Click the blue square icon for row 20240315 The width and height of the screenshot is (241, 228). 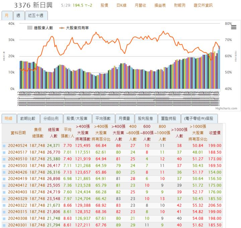pyautogui.click(x=4, y=212)
